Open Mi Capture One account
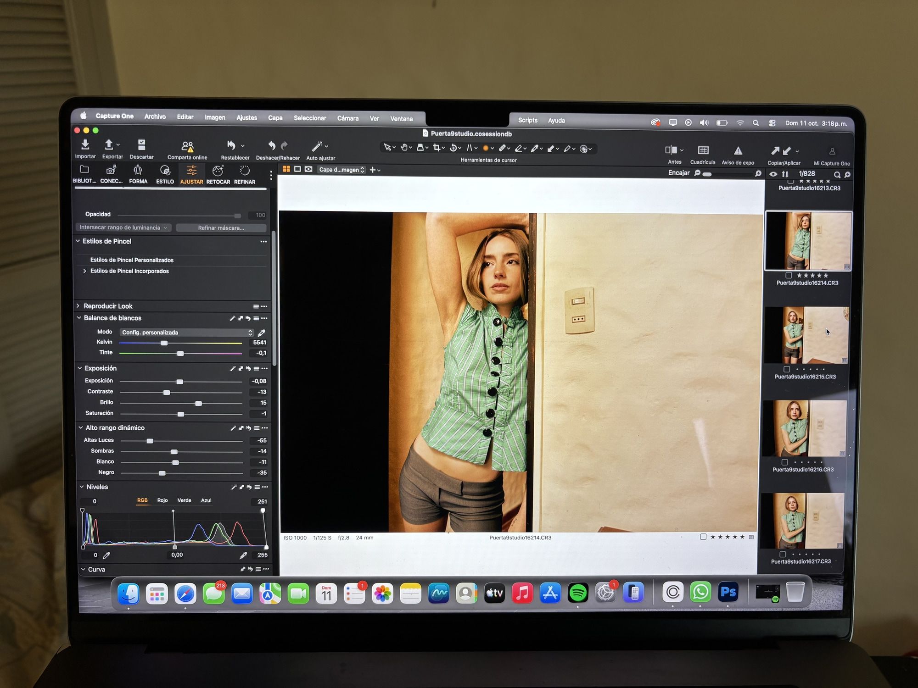 coord(832,151)
